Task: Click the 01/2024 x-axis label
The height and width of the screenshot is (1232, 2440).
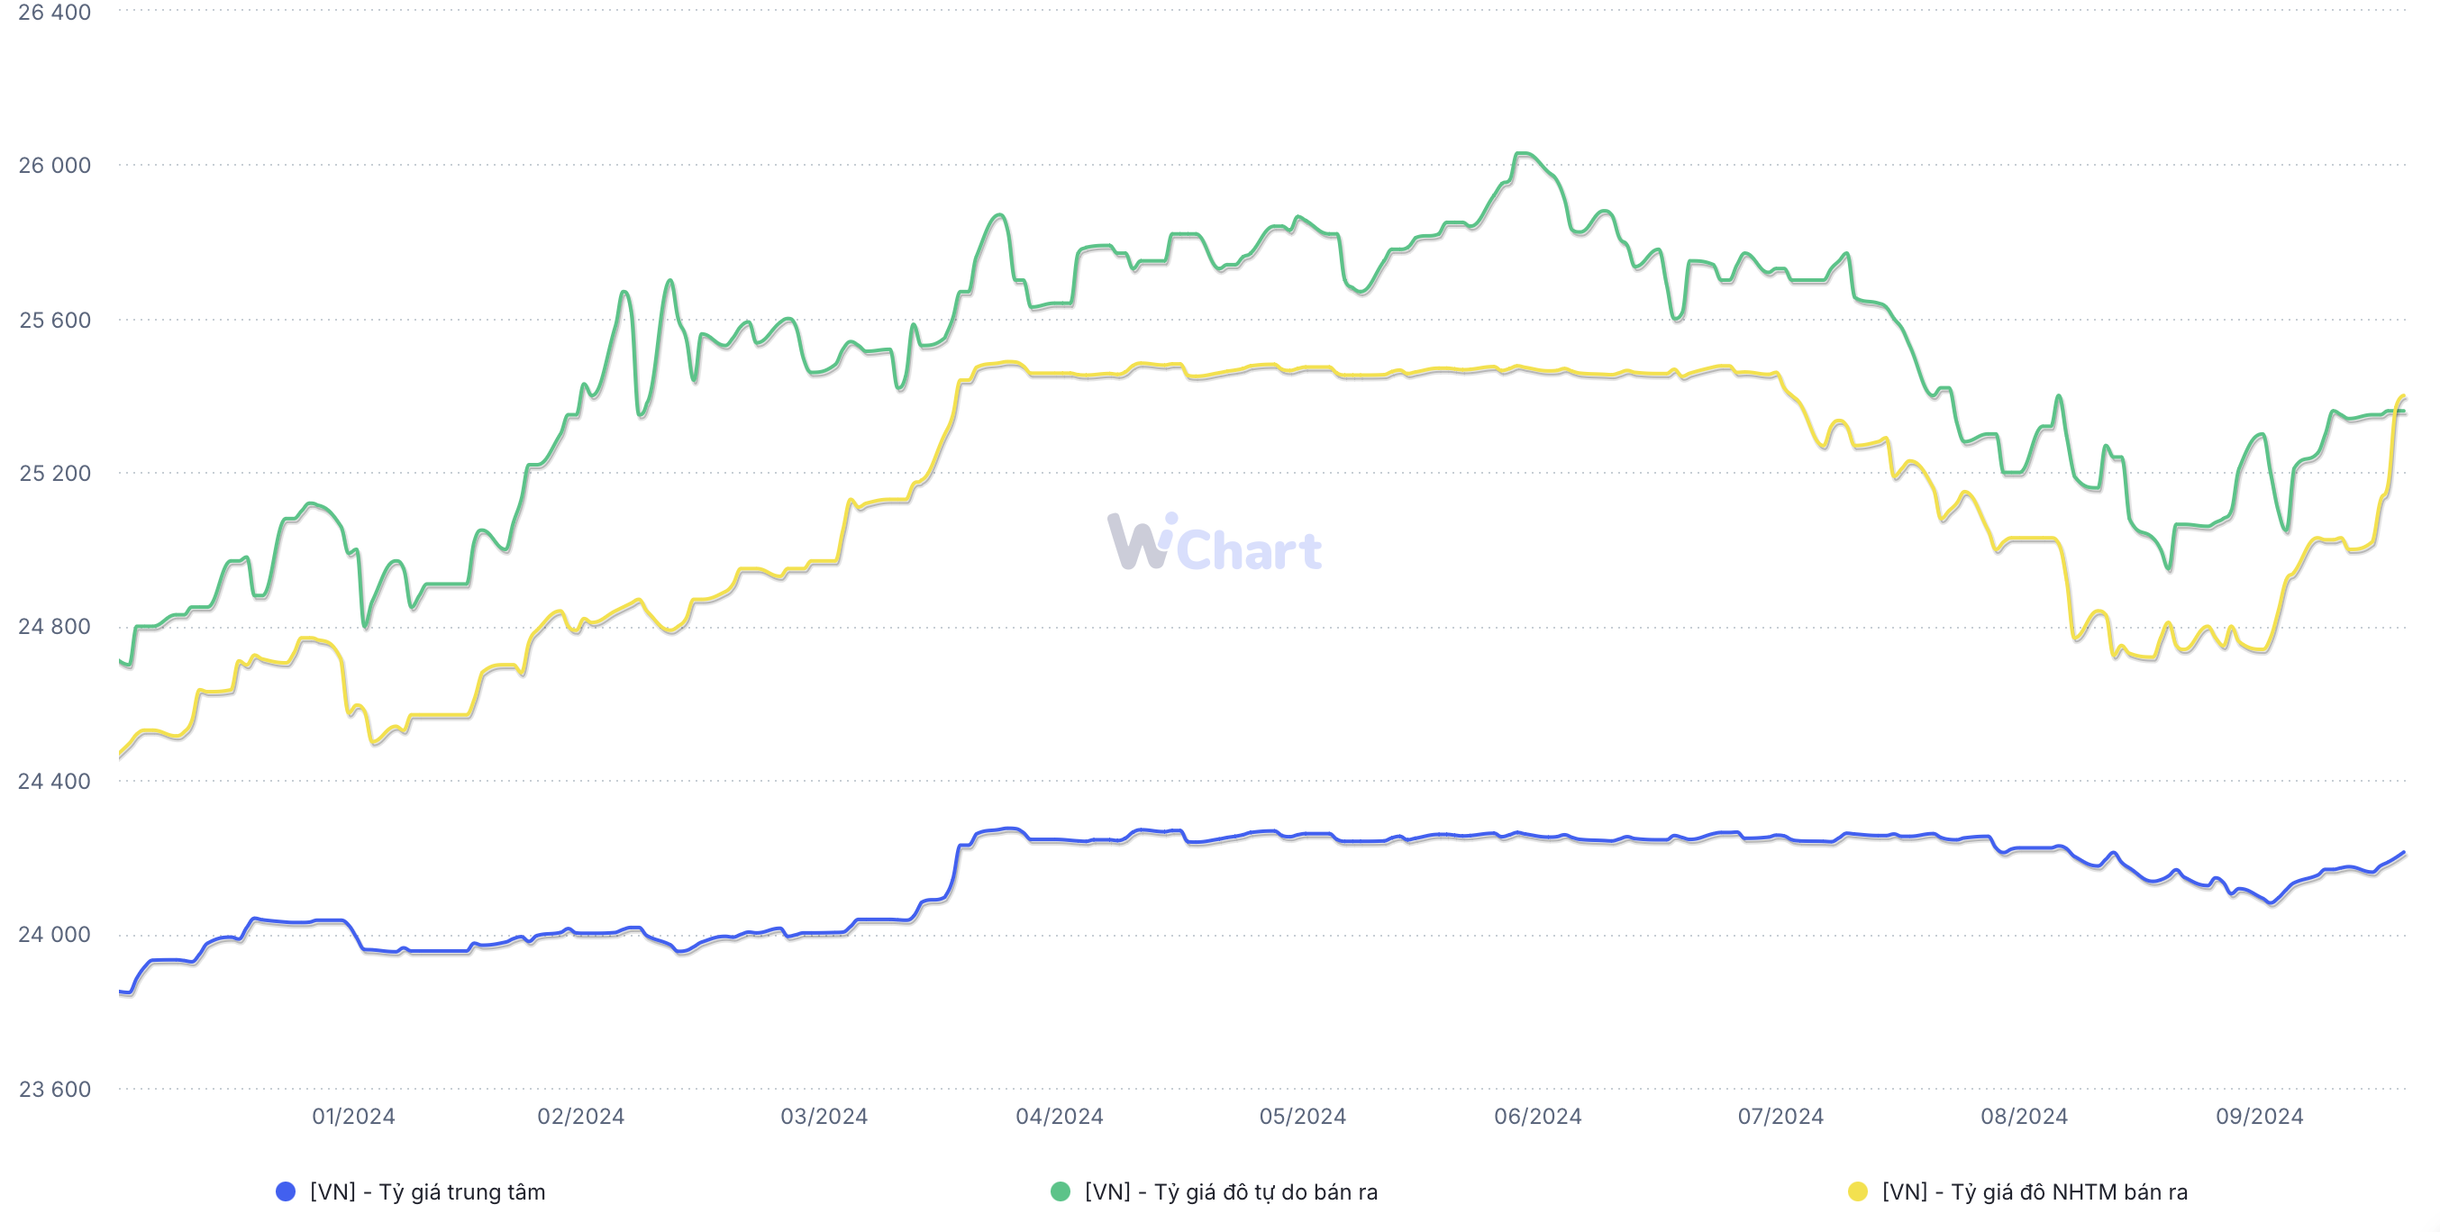Action: pos(353,1117)
